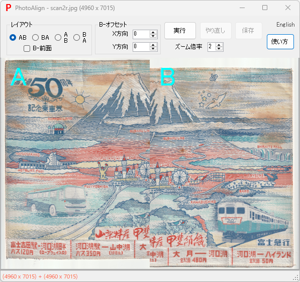Image resolution: width=300 pixels, height=282 pixels.
Task: Increase the X方向 offset value
Action: [153, 32]
